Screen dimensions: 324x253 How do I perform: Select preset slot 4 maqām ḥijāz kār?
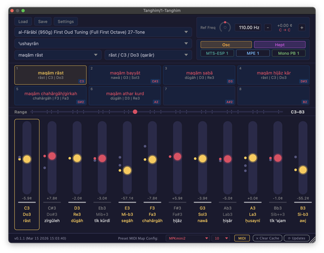pyautogui.click(x=274, y=75)
